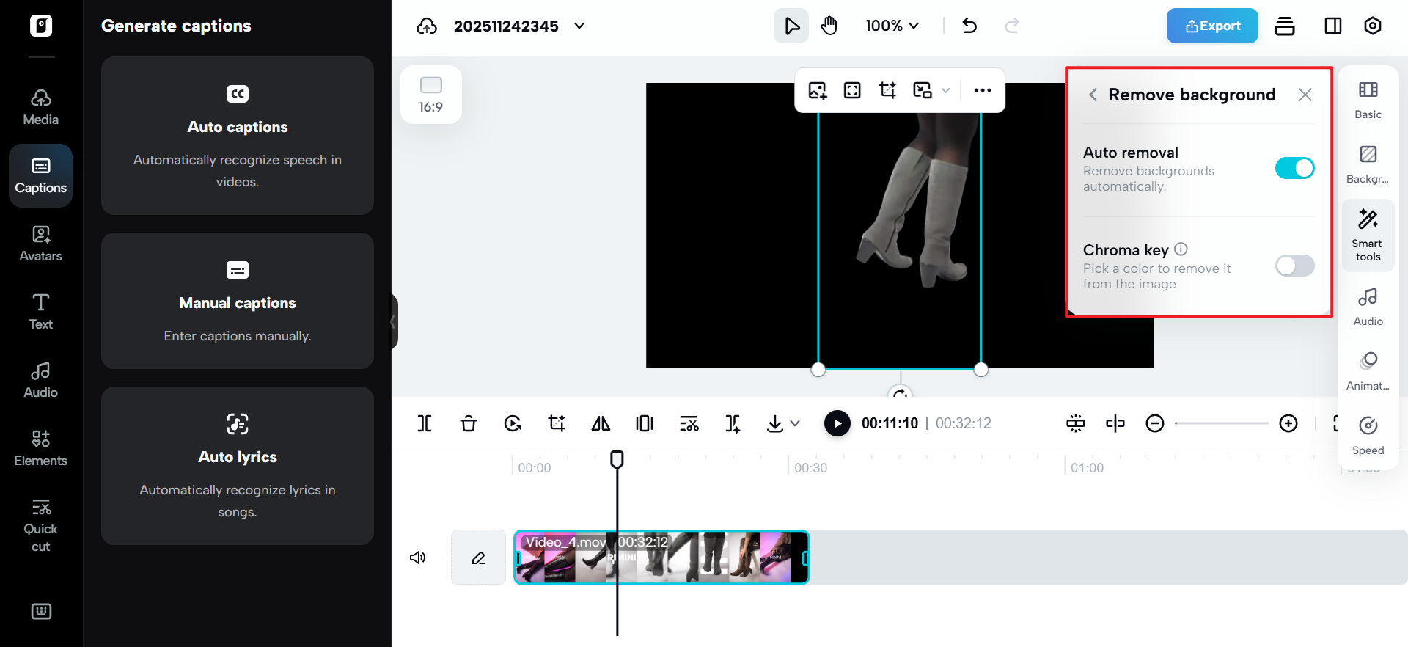Mute the video track

click(418, 558)
